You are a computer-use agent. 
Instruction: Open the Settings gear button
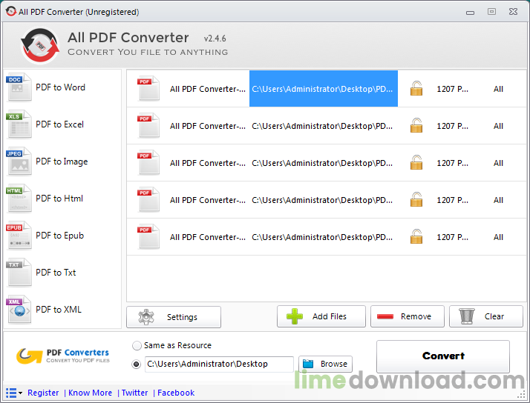(174, 317)
